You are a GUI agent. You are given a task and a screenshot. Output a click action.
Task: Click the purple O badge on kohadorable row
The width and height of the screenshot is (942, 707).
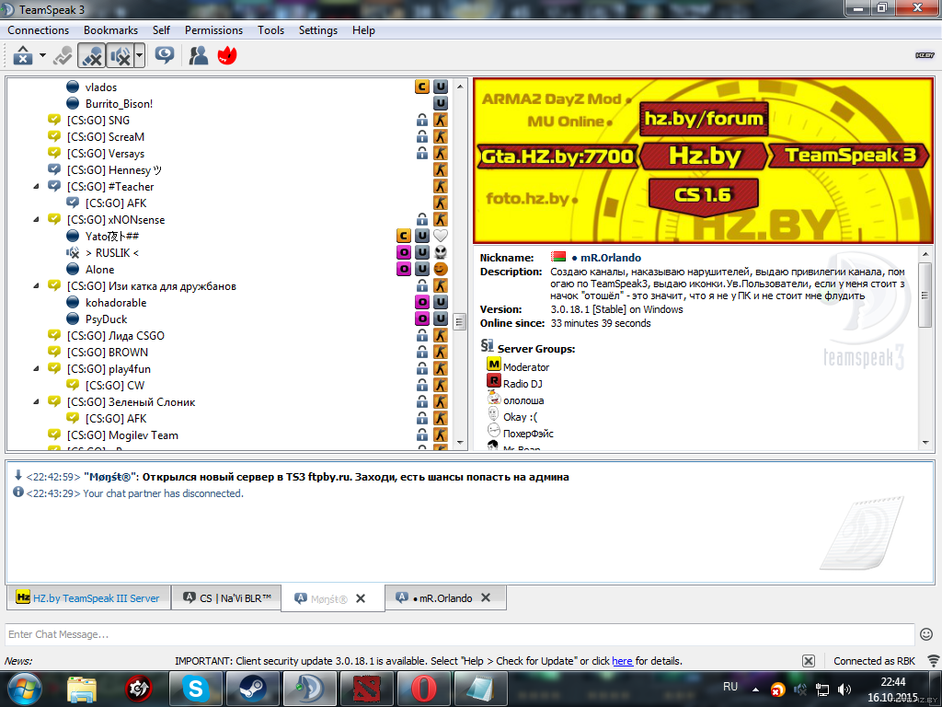(421, 302)
